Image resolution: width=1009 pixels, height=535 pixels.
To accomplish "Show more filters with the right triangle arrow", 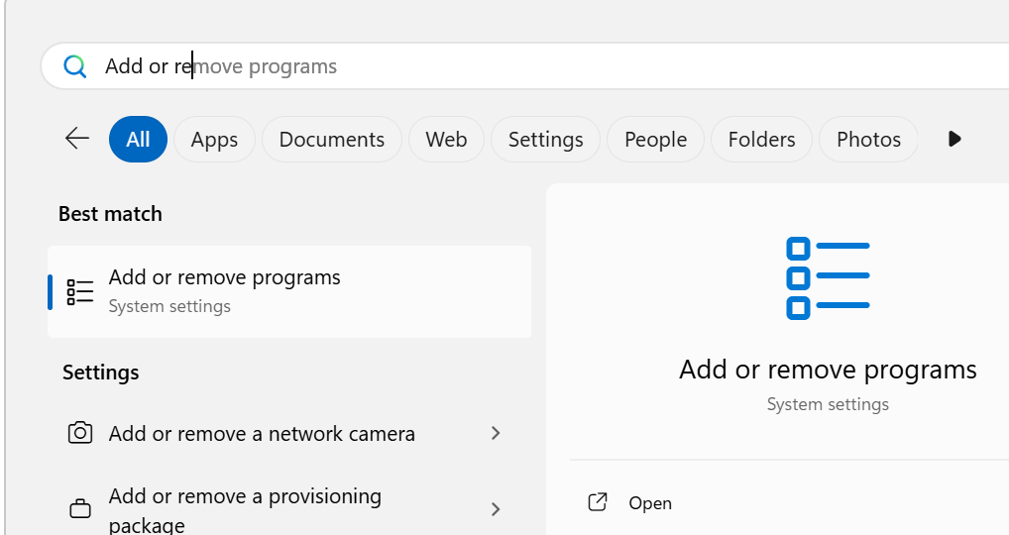I will click(954, 139).
